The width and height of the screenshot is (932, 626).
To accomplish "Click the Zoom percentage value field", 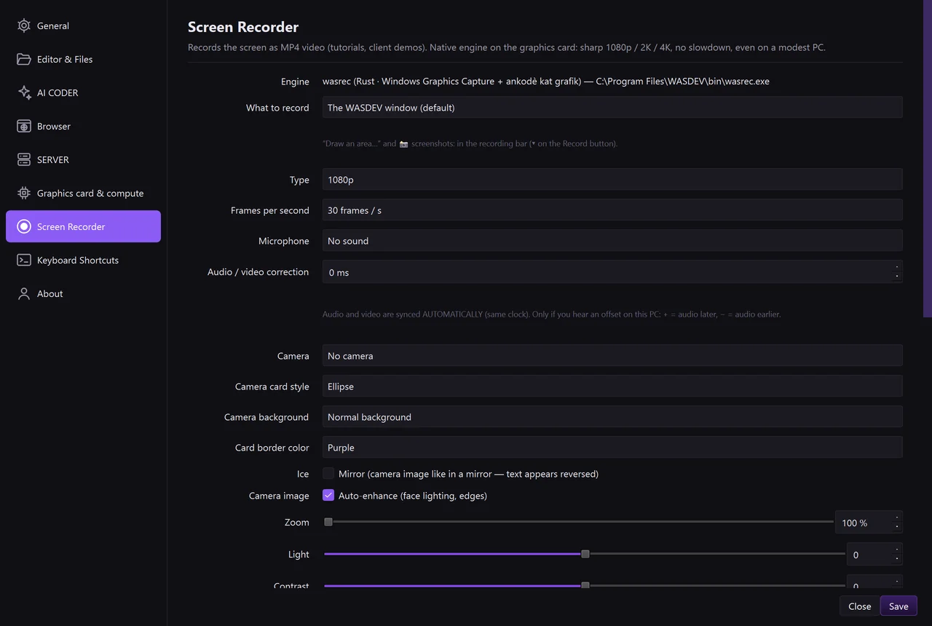I will pos(869,523).
